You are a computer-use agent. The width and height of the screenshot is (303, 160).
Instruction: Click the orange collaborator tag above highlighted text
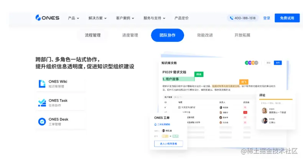point(244,82)
